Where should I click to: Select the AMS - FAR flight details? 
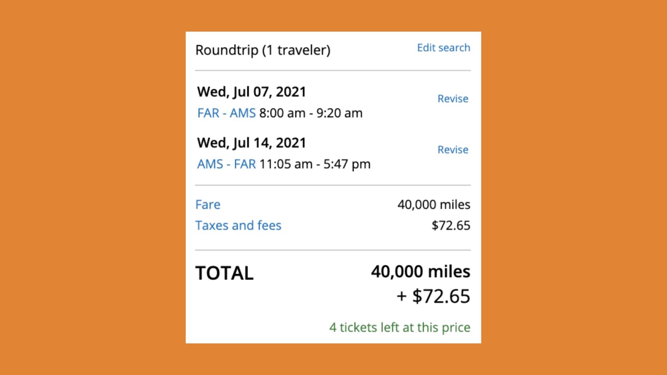tap(226, 164)
